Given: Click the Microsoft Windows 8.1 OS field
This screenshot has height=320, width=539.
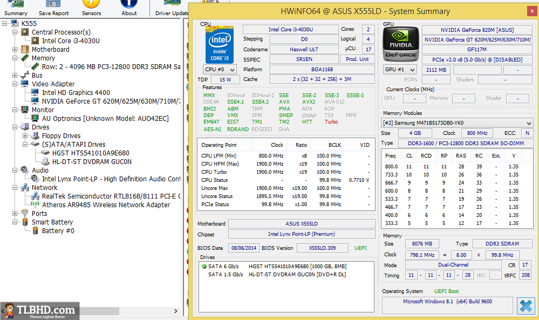Looking at the screenshot, I should pos(447,305).
